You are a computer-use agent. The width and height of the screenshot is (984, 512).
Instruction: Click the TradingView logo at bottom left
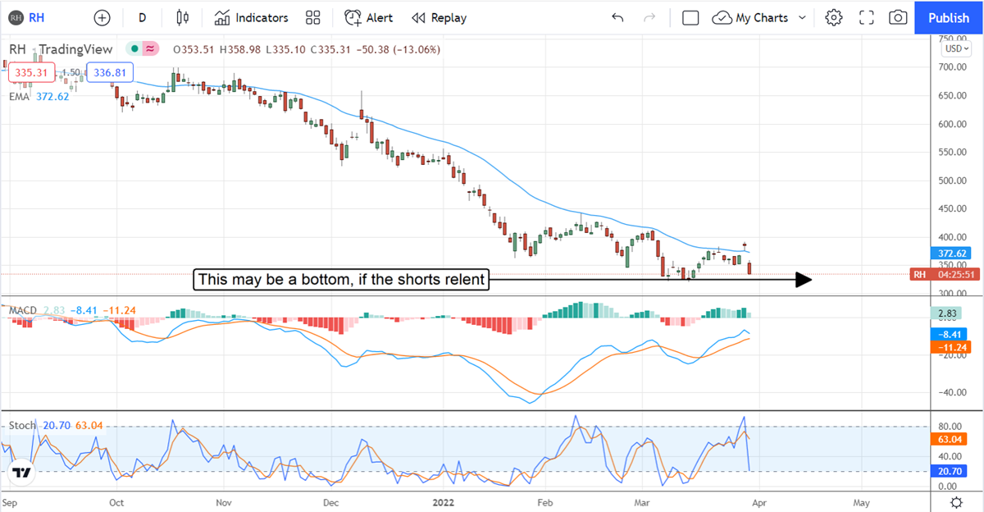(x=22, y=473)
